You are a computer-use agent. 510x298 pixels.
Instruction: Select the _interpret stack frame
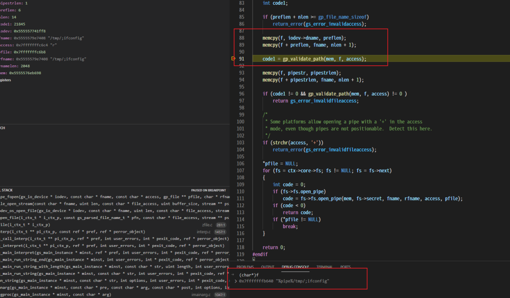pos(115,246)
